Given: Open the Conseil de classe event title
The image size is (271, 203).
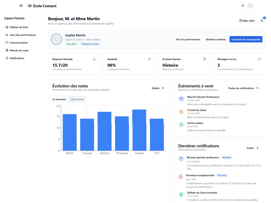Looking at the screenshot, I should coord(197,110).
